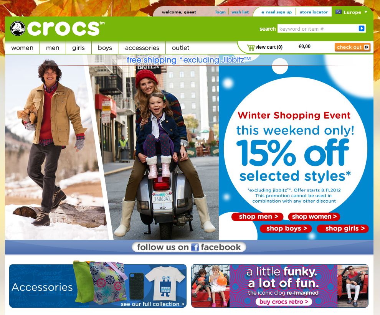Screen dimensions: 380x315
Task: Click shop women button
Action: coord(314,216)
